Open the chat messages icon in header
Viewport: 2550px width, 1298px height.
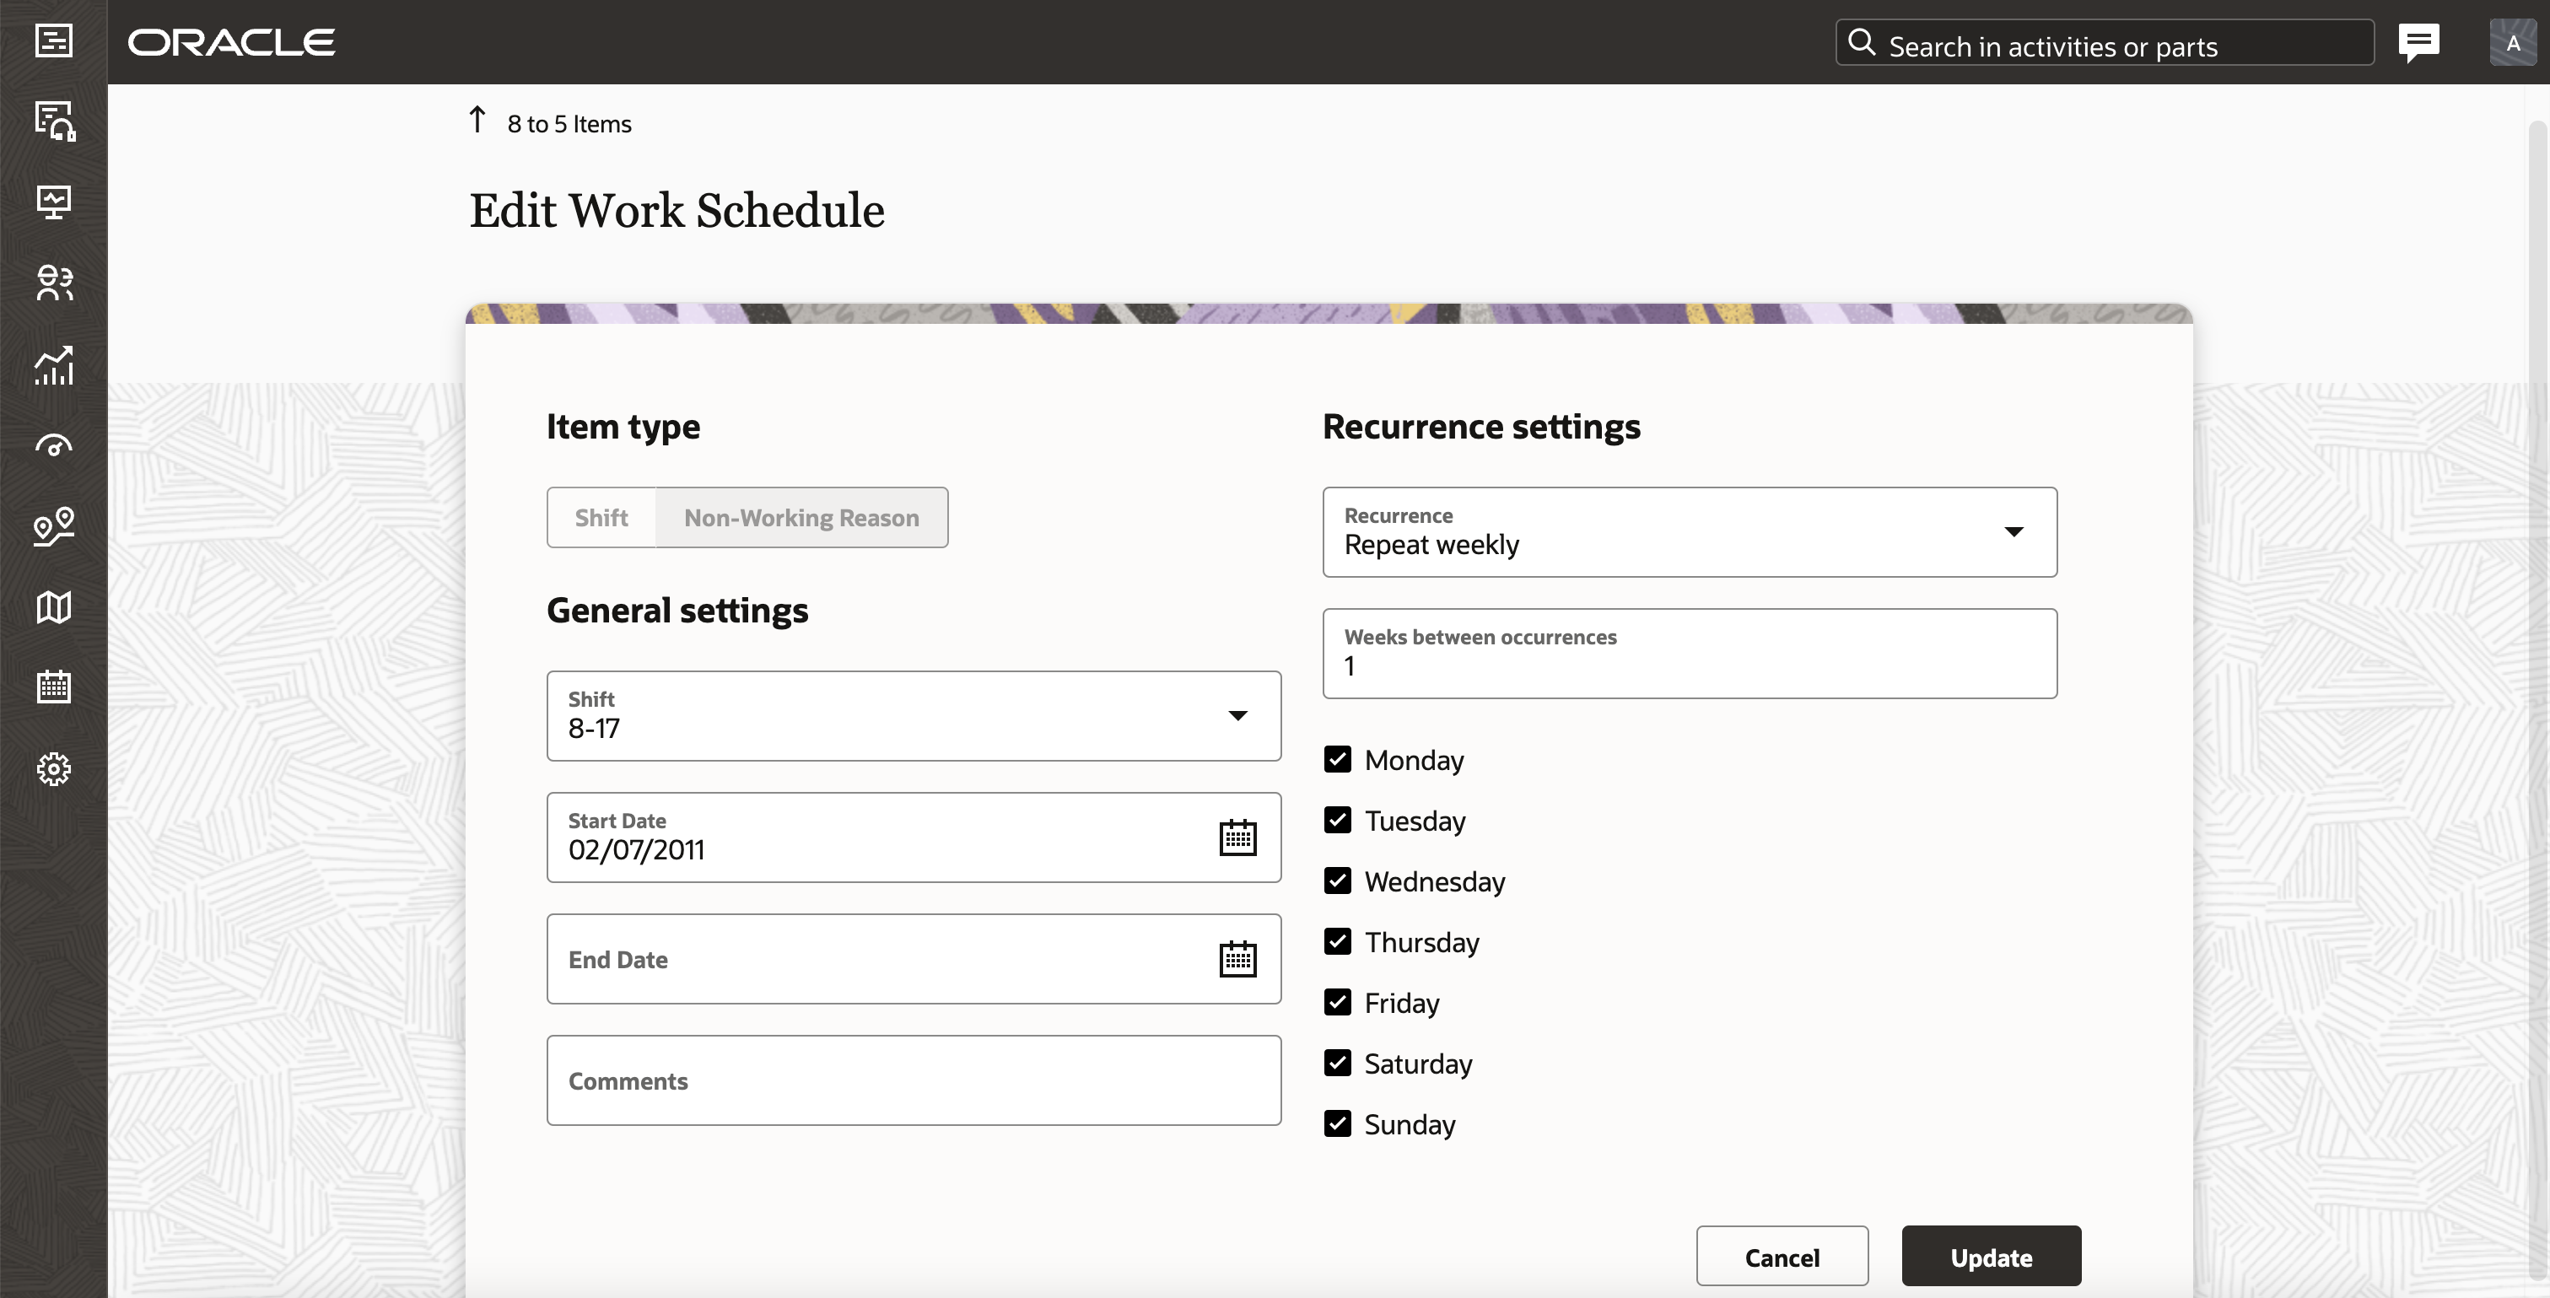point(2418,42)
